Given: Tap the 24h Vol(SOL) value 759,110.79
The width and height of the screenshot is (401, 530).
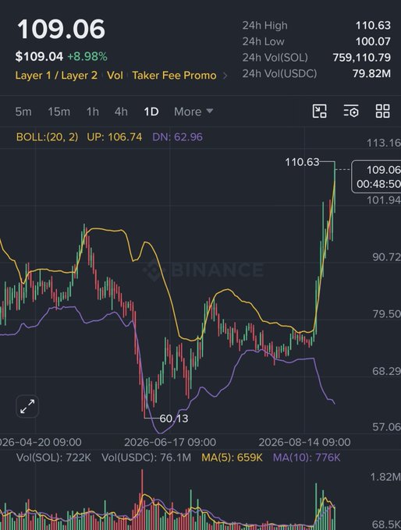Looking at the screenshot, I should pyautogui.click(x=362, y=58).
